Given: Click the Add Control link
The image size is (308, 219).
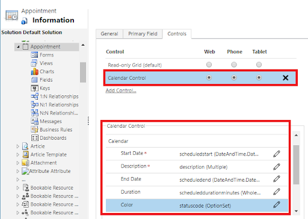Looking at the screenshot, I should tap(121, 91).
